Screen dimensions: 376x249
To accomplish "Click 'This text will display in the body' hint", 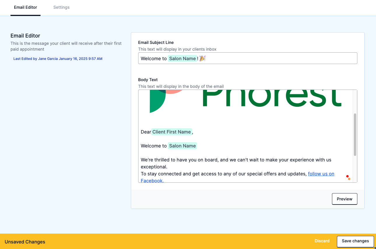I will (181, 86).
